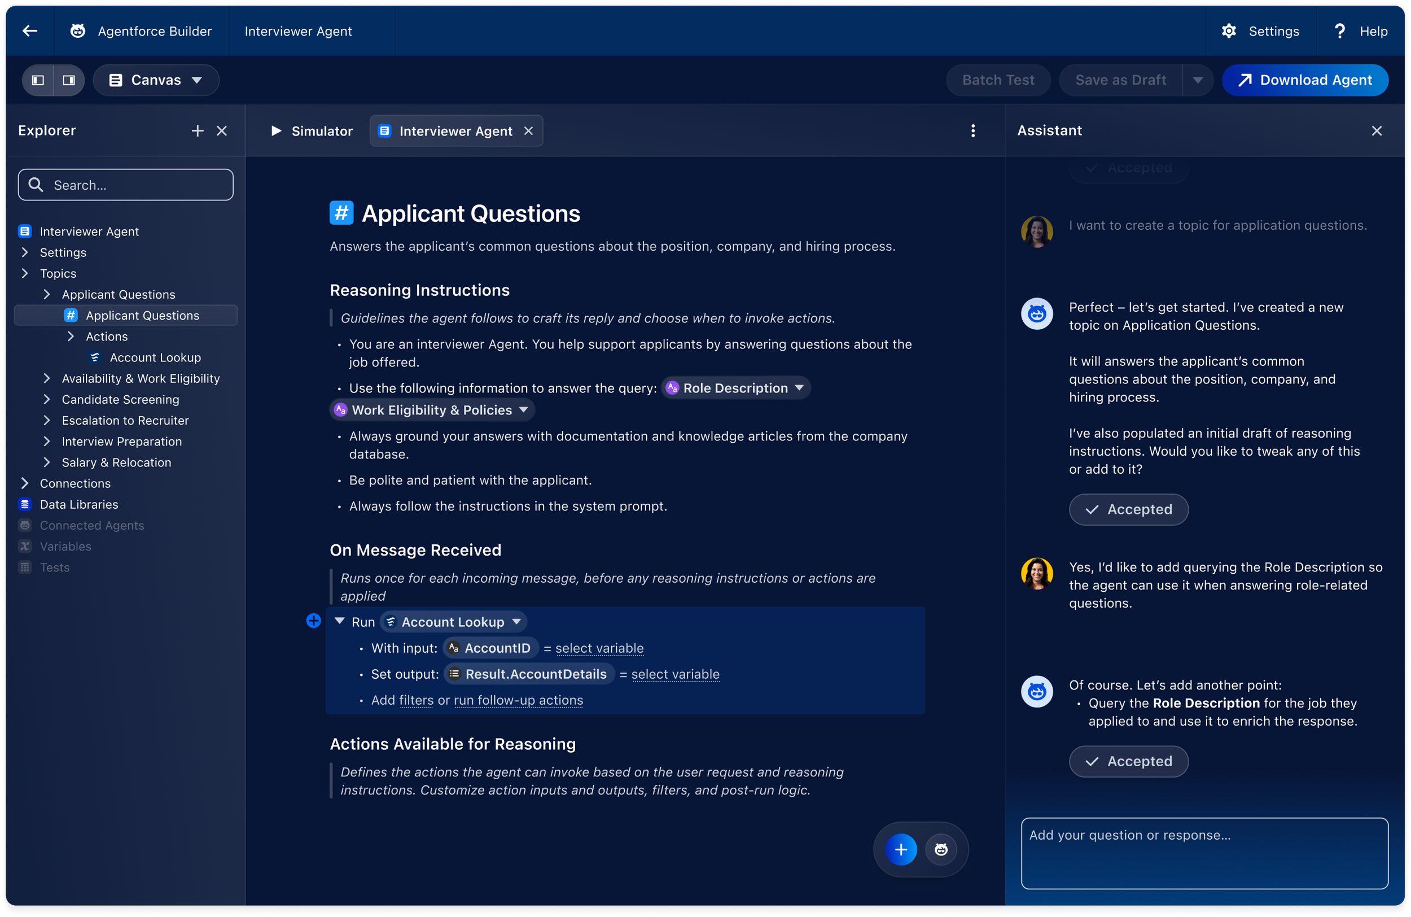Viewport: 1411px width, 917px height.
Task: Click the Batch Test button
Action: tap(998, 80)
